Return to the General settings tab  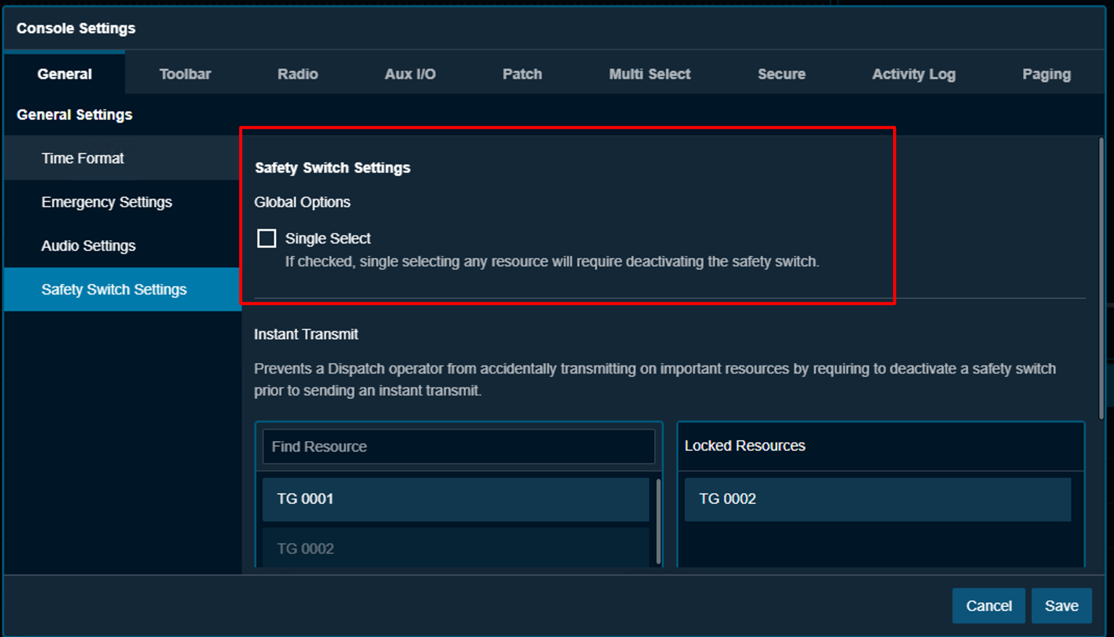[x=64, y=74]
